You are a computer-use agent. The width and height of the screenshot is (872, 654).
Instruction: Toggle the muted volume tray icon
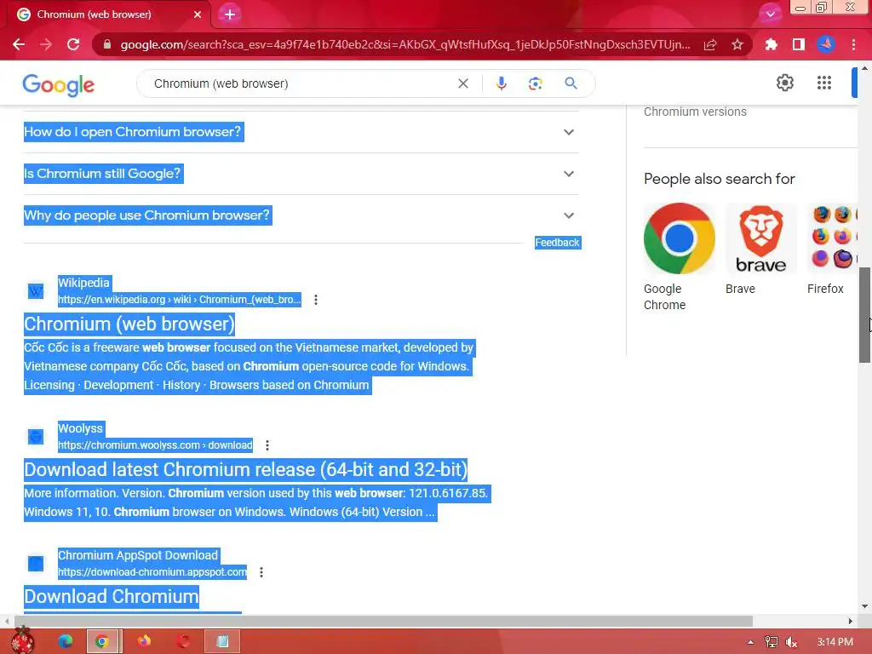(791, 642)
